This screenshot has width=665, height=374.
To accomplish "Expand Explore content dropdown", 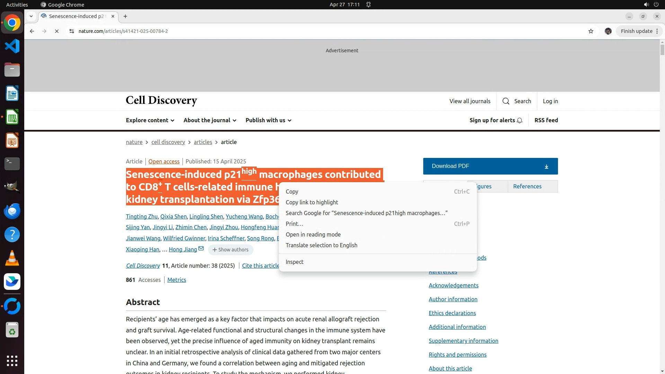I will pos(150,120).
